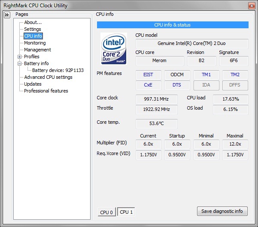
Task: Open the About... page
Action: click(33, 22)
